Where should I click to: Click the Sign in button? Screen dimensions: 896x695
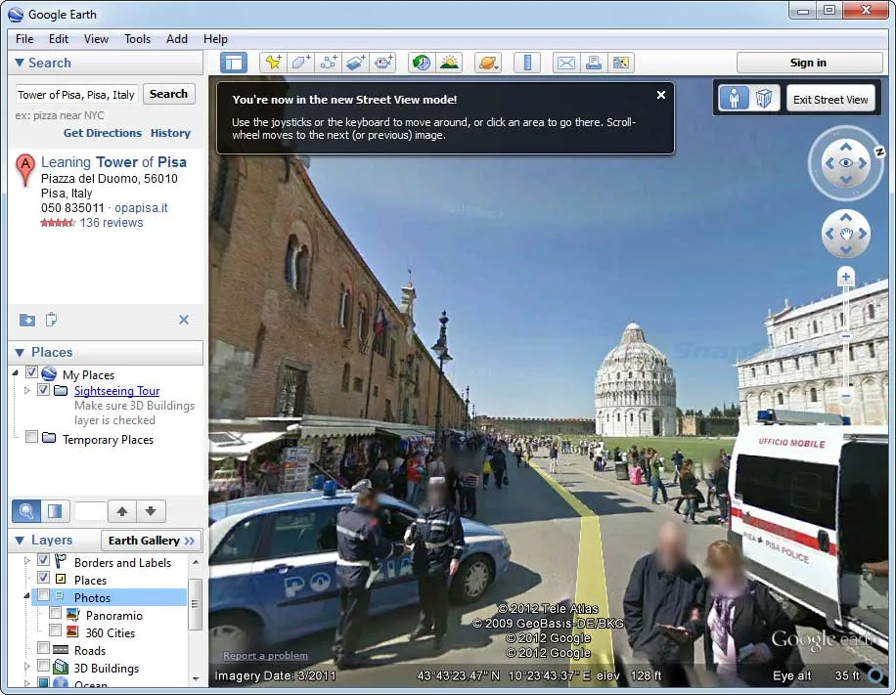point(808,63)
